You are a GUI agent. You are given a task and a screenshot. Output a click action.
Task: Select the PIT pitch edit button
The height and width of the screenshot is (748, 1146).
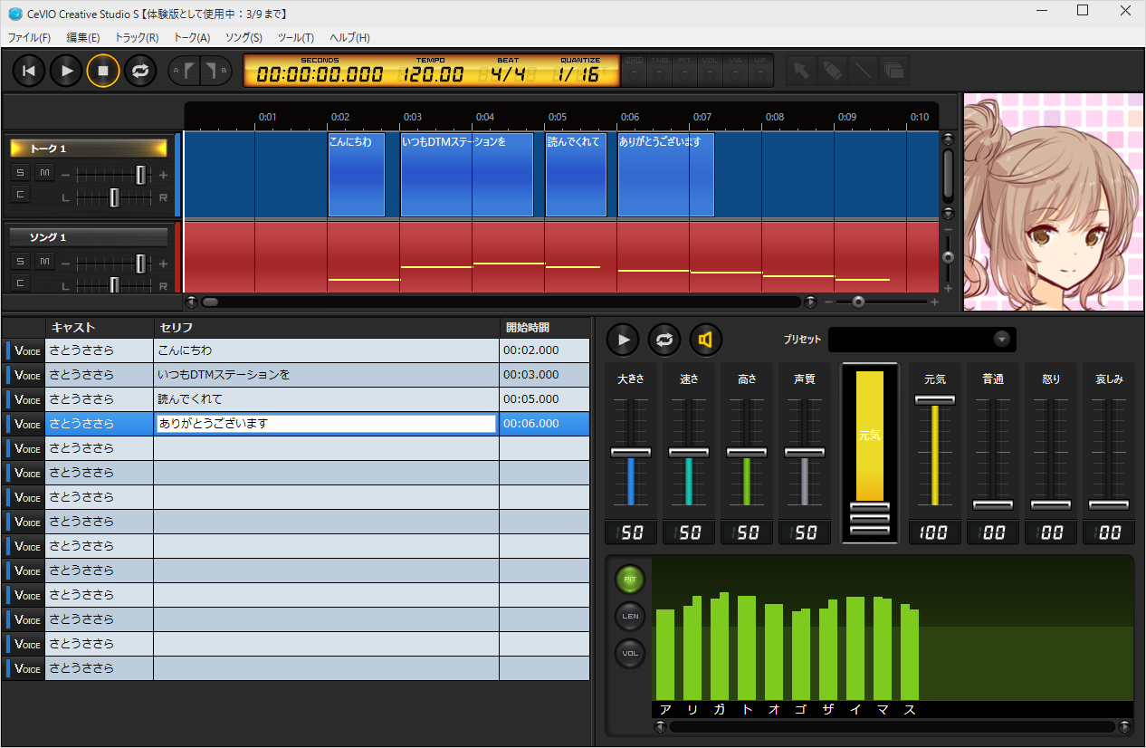click(x=630, y=579)
